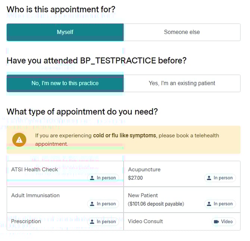Click Prescription In person badge
Viewport: 250px width, 241px height.
tap(103, 222)
